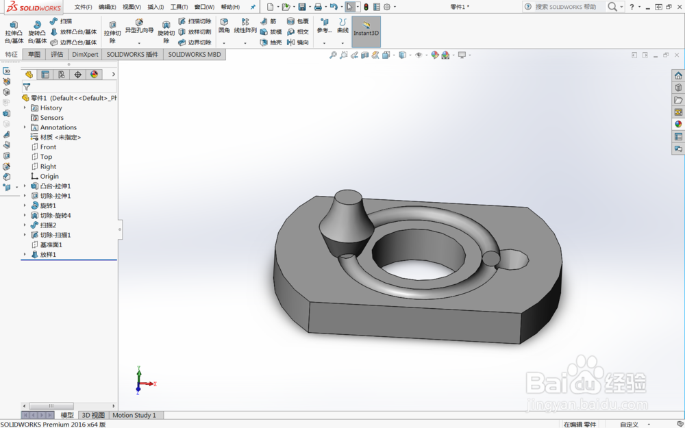Screen dimensions: 685x428
Task: Expand the 旋转1 feature
Action: click(x=25, y=205)
